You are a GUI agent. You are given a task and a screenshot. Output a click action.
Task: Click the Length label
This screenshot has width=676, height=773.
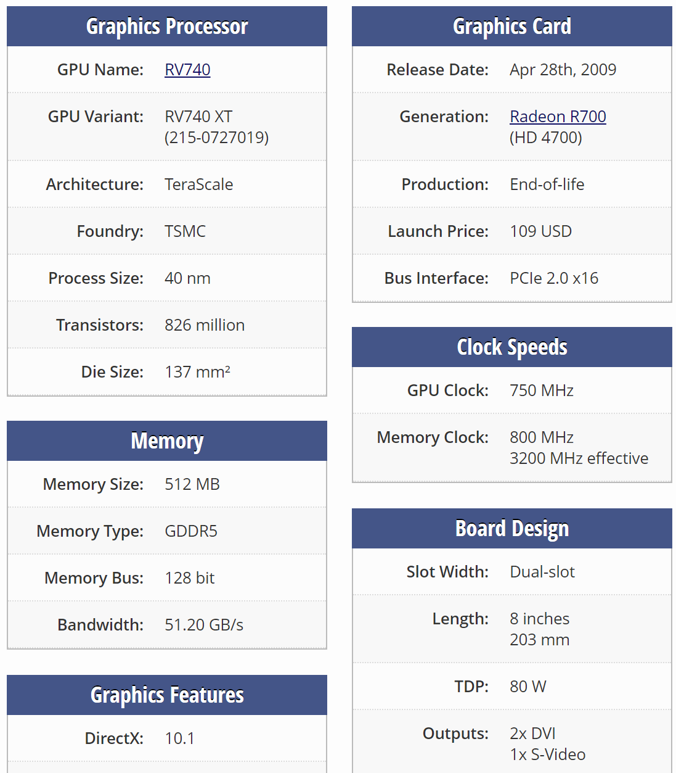click(460, 619)
